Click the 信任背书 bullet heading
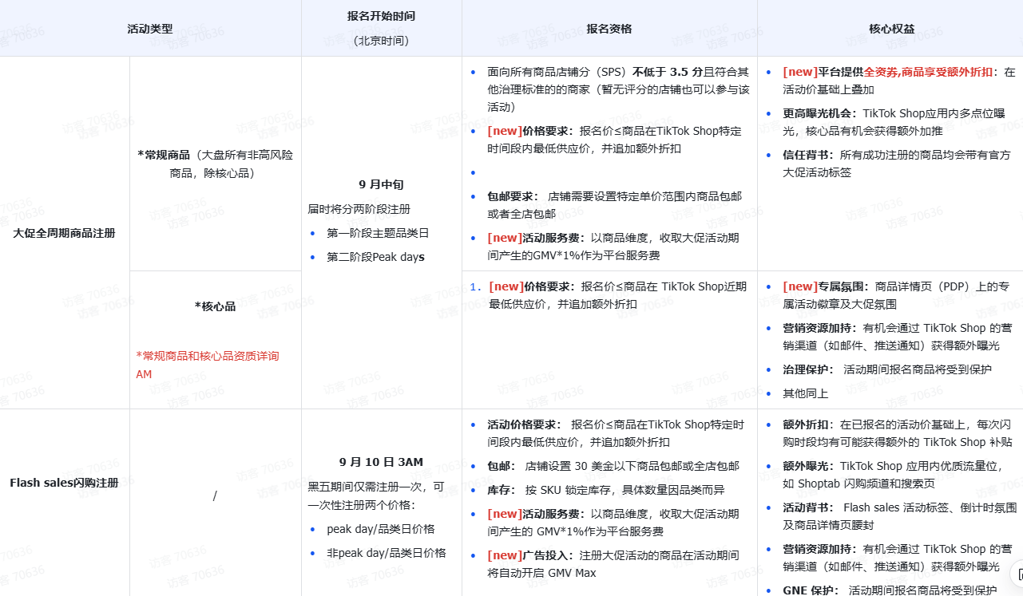Viewport: 1023px width, 596px height. (807, 155)
